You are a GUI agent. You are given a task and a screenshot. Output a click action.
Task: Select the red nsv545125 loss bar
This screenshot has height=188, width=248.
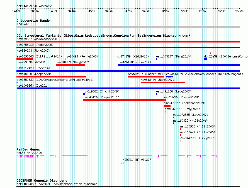tap(51, 77)
